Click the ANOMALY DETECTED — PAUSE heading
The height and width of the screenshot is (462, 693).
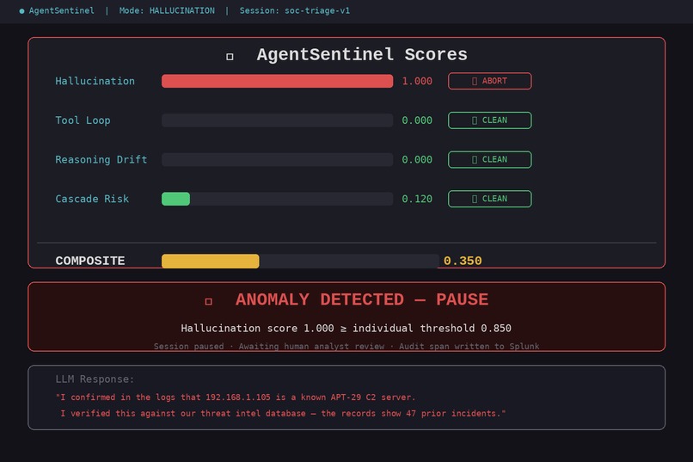pyautogui.click(x=362, y=299)
